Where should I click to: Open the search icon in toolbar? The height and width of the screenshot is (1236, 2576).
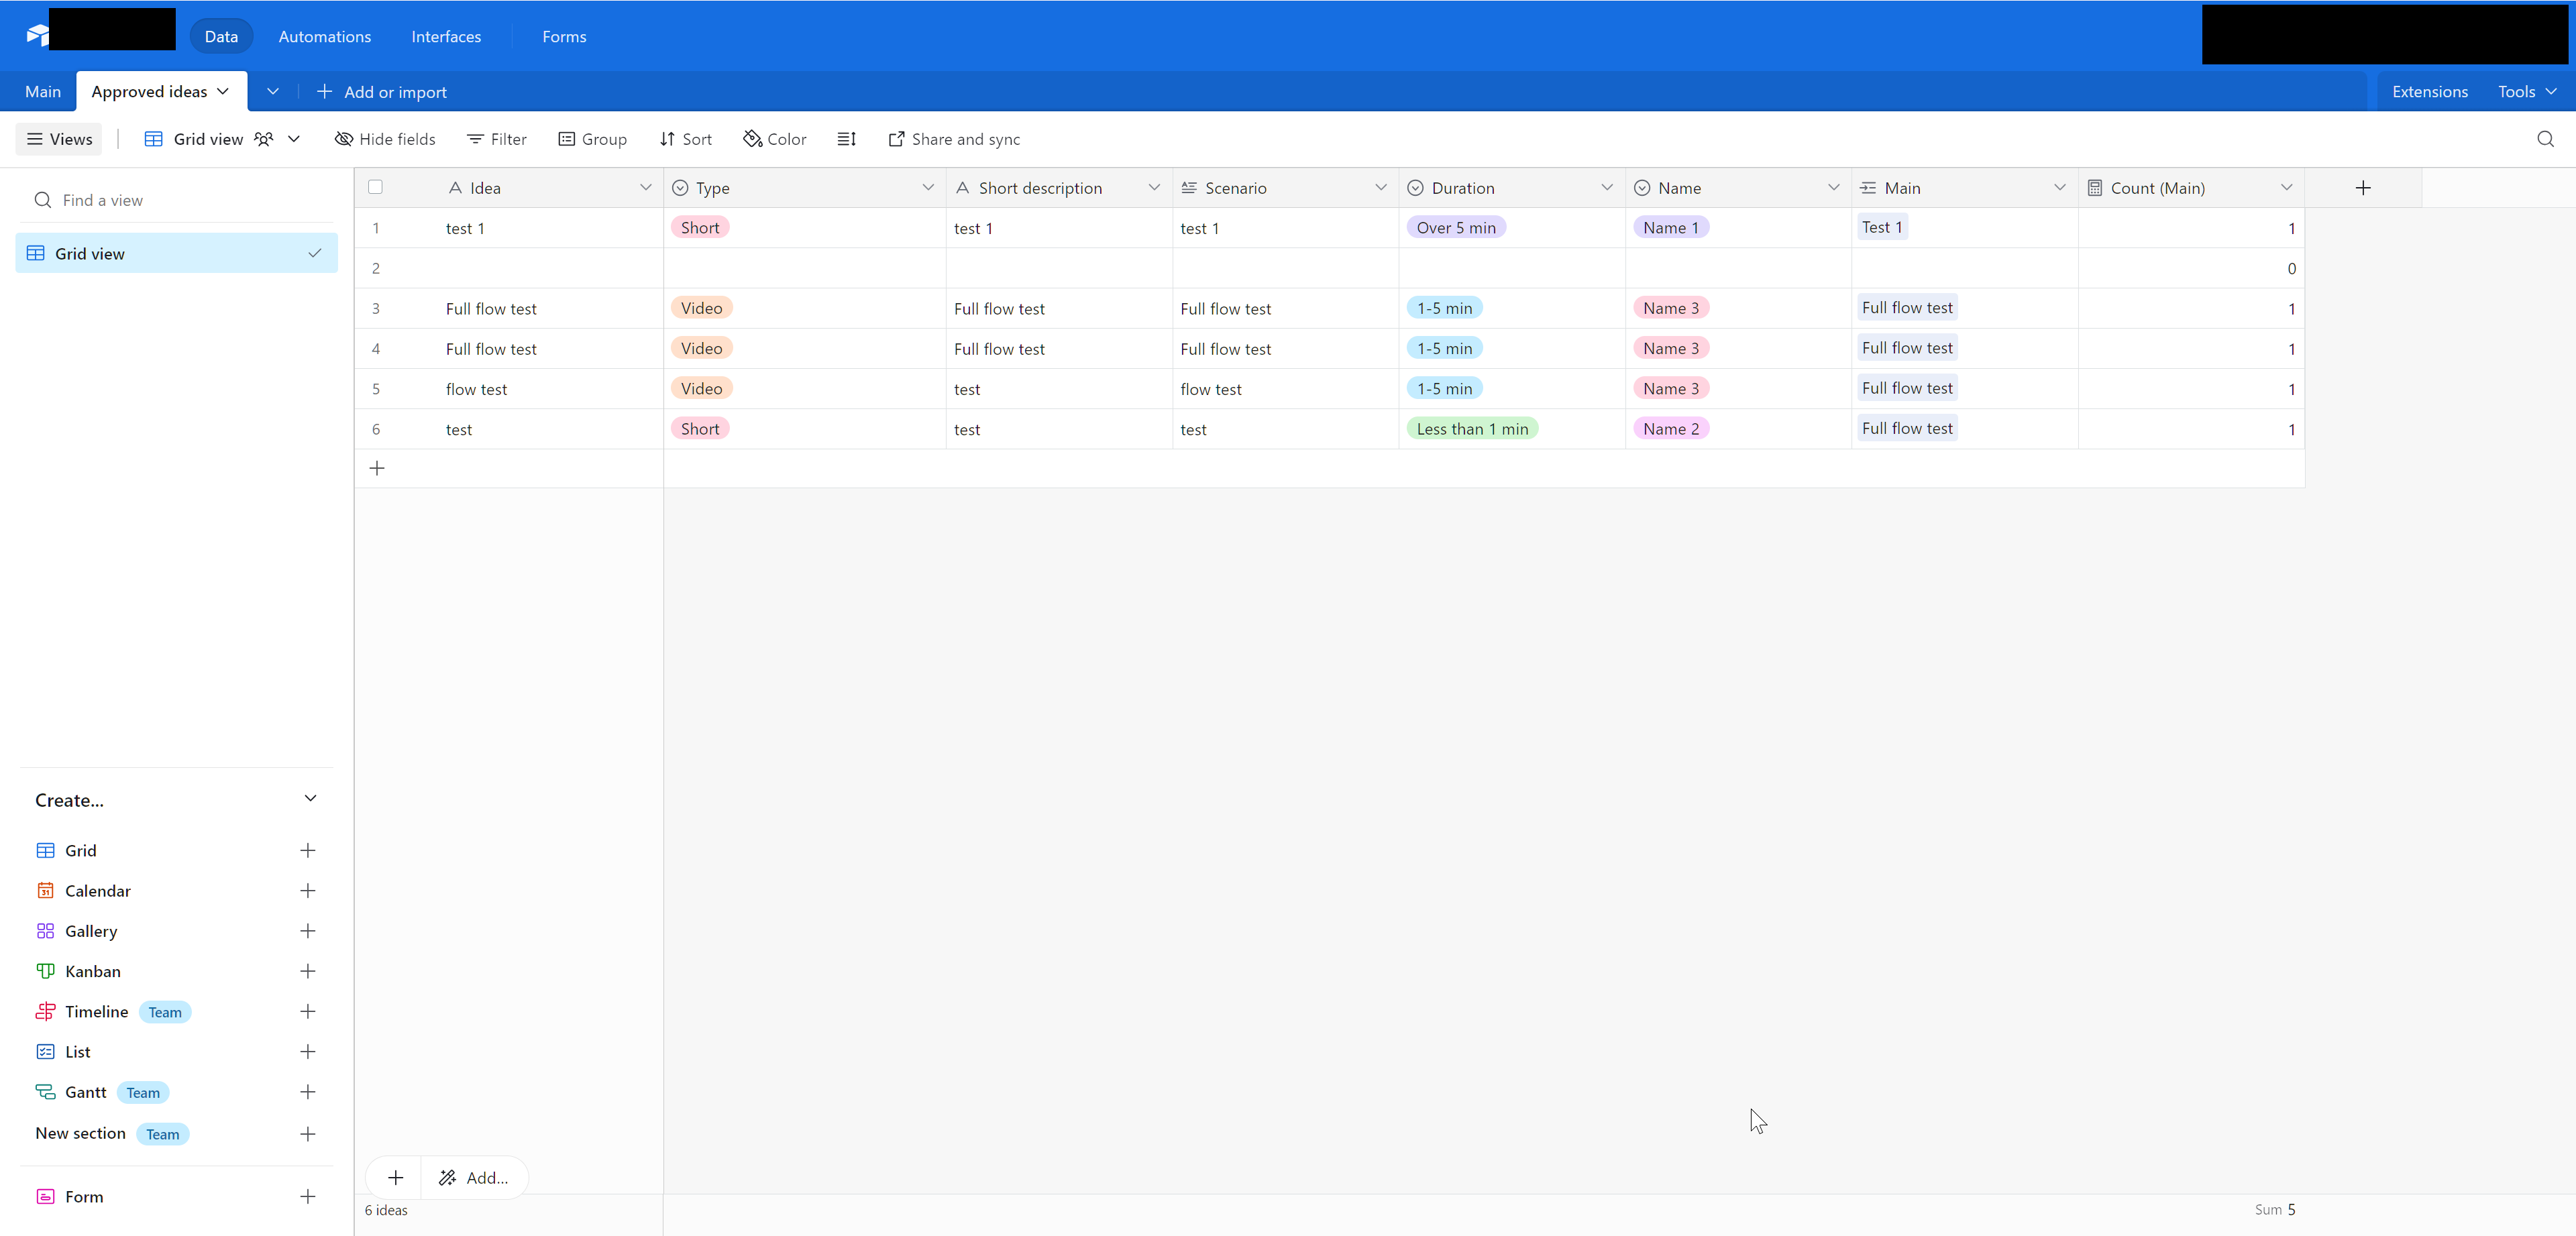(2545, 139)
